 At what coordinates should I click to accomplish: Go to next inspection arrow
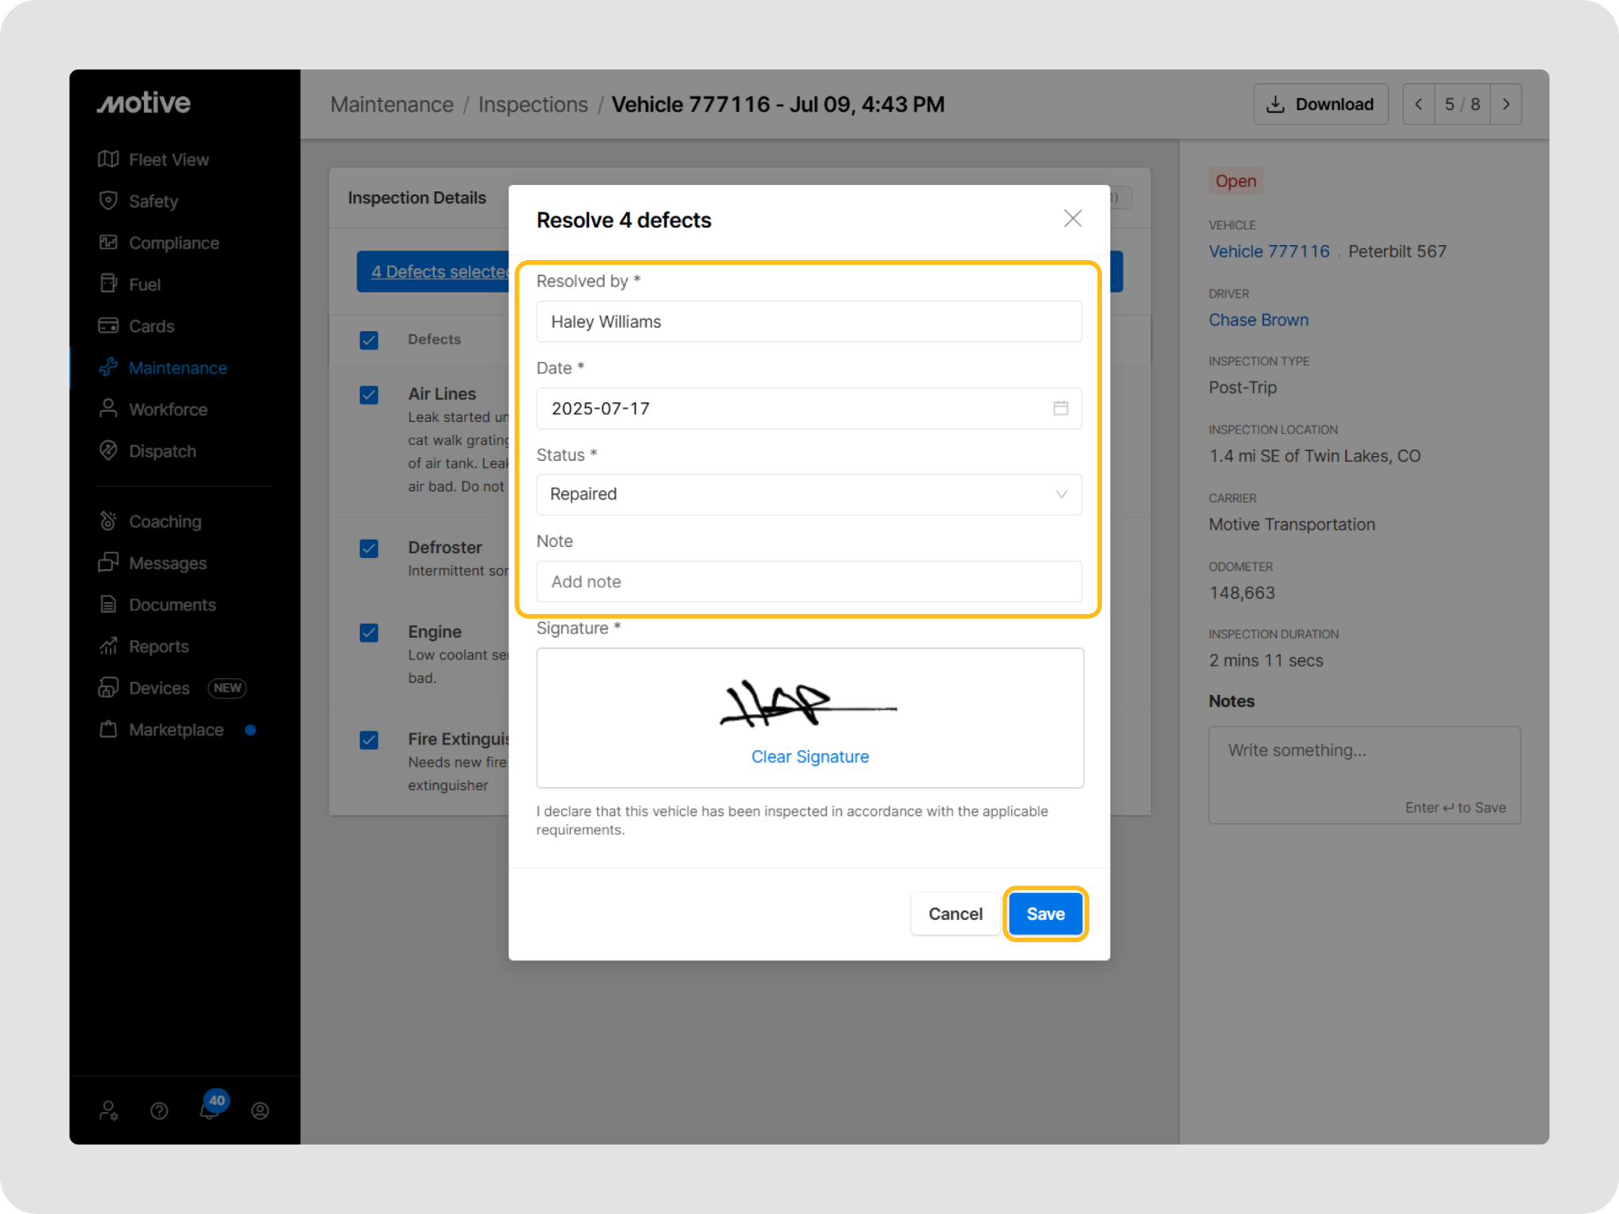(x=1506, y=104)
